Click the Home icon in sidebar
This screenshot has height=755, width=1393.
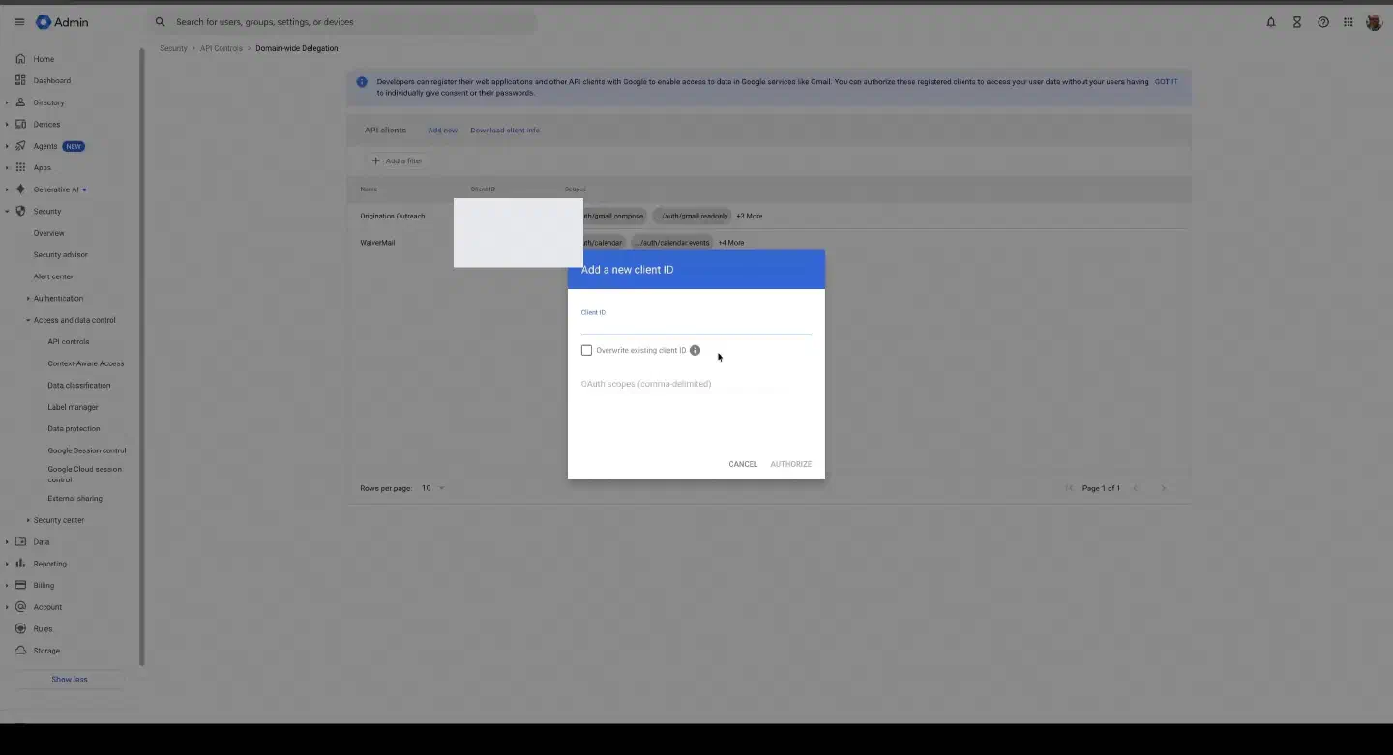(x=20, y=59)
